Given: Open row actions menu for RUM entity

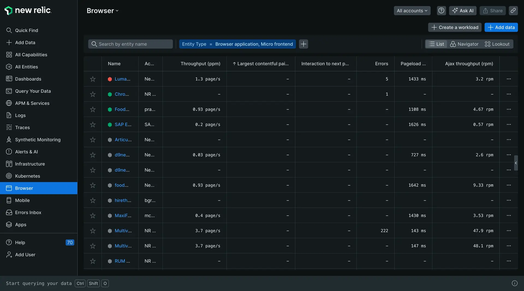Looking at the screenshot, I should click(x=509, y=261).
